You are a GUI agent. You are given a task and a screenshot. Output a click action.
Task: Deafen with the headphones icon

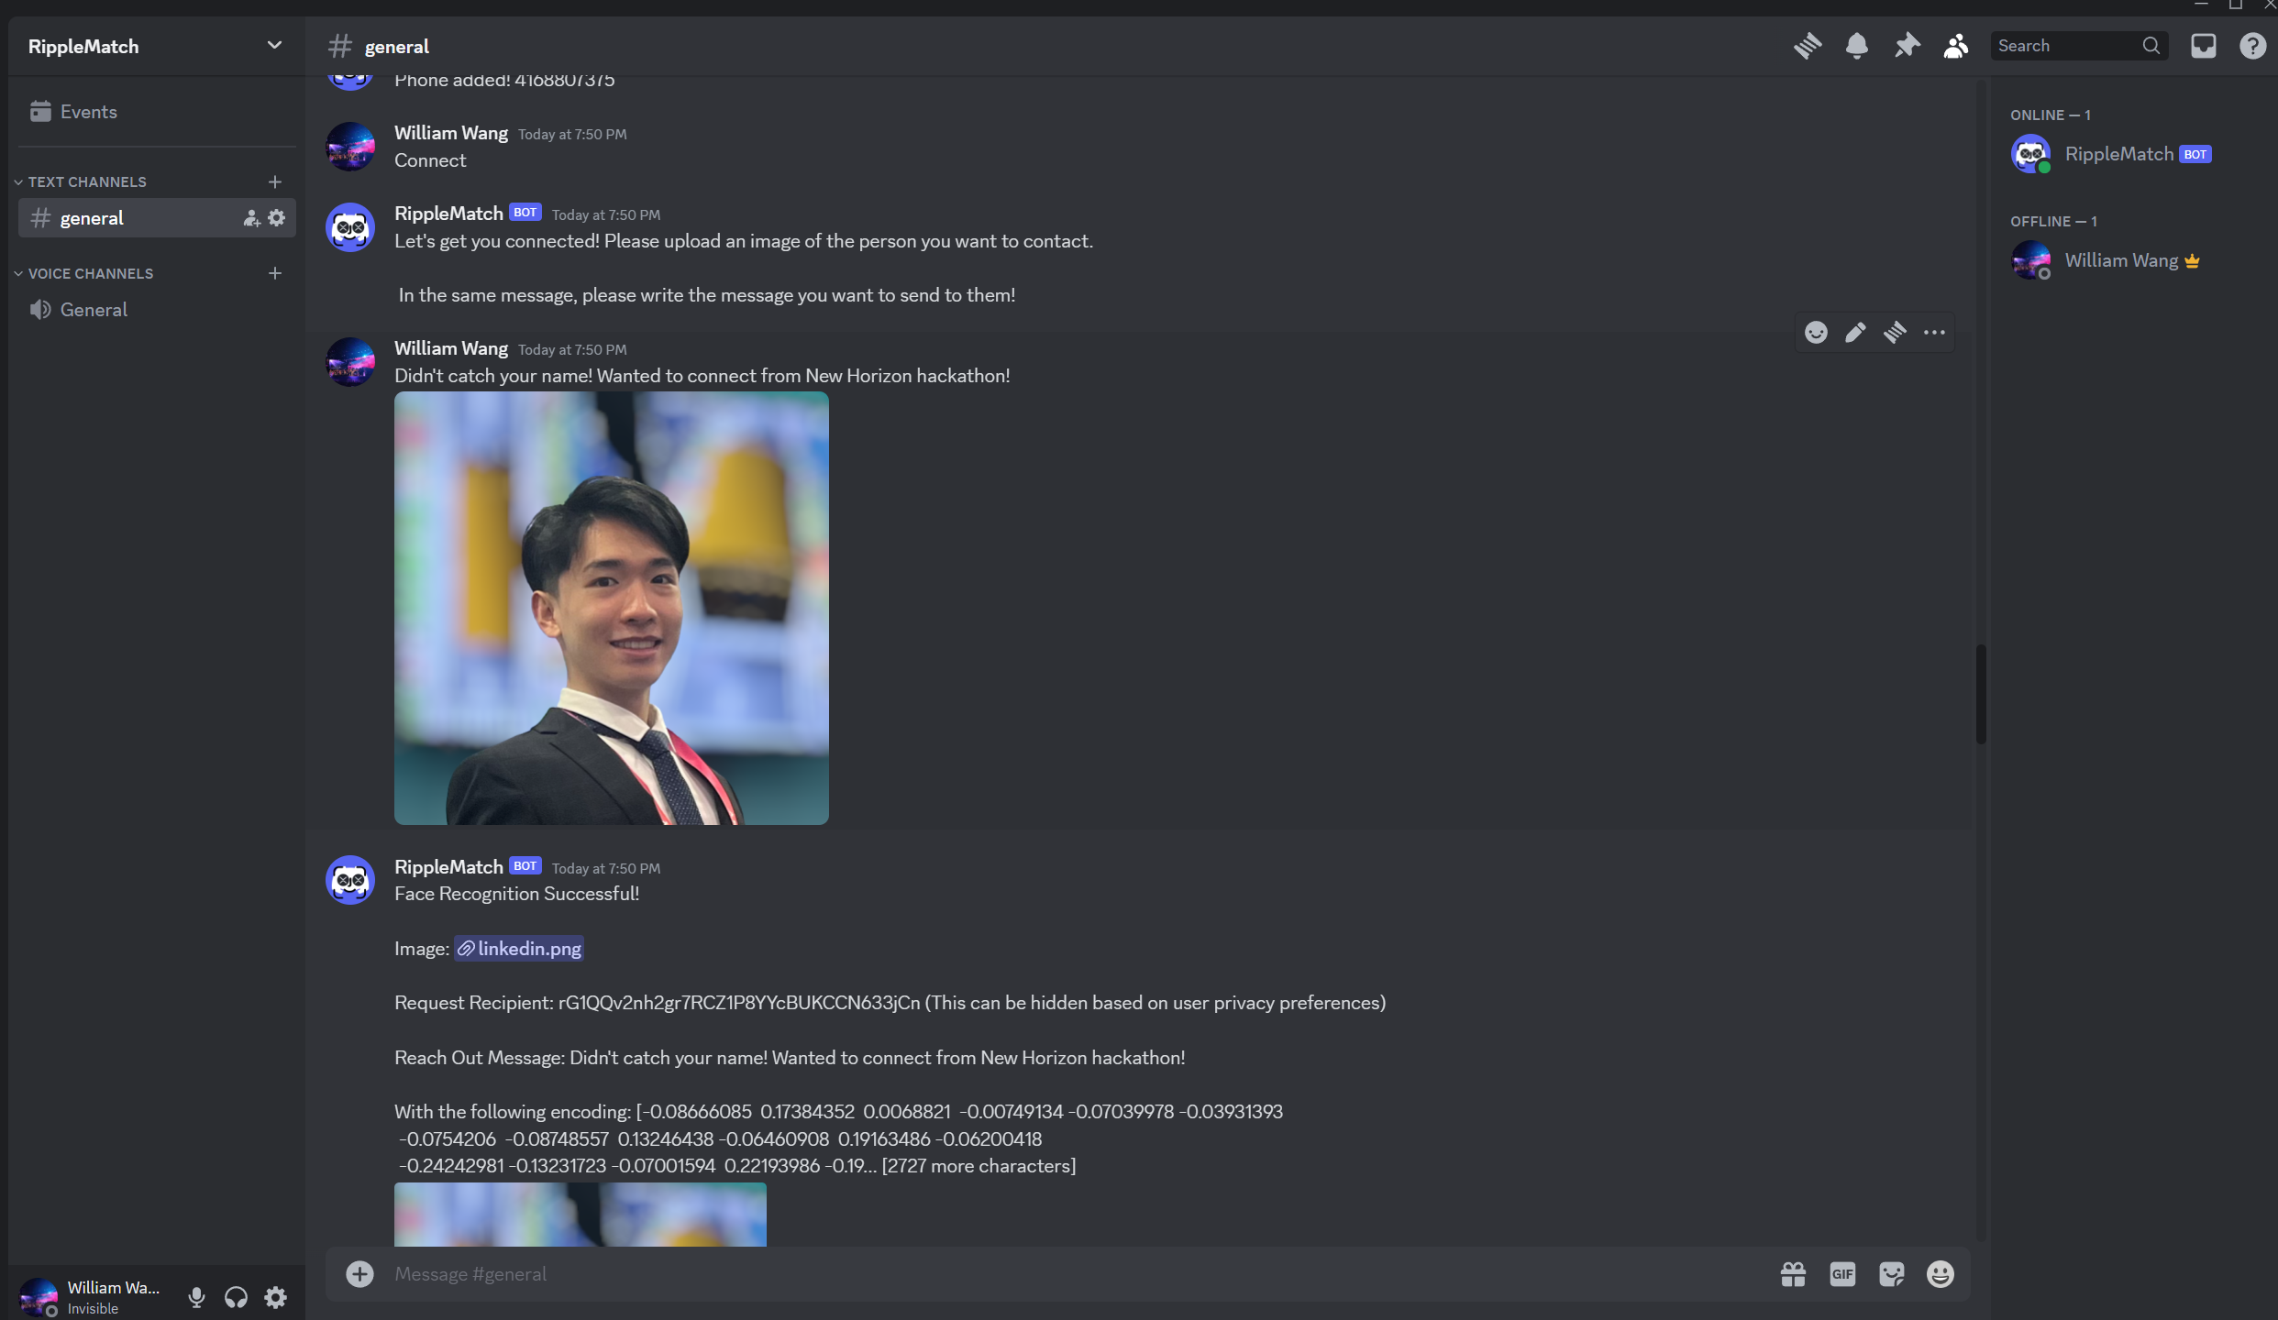pos(236,1297)
